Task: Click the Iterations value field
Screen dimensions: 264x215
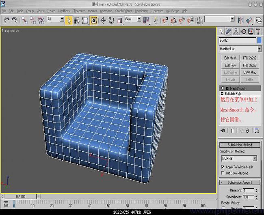Action: click(249, 190)
